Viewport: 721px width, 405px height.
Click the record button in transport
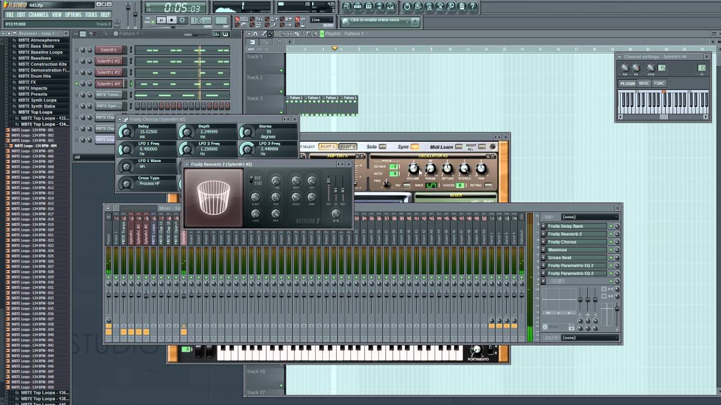pos(183,20)
